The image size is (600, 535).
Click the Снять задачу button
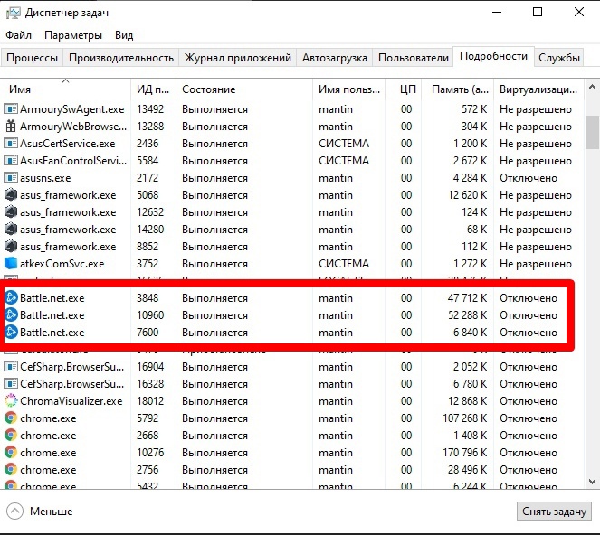pyautogui.click(x=554, y=512)
